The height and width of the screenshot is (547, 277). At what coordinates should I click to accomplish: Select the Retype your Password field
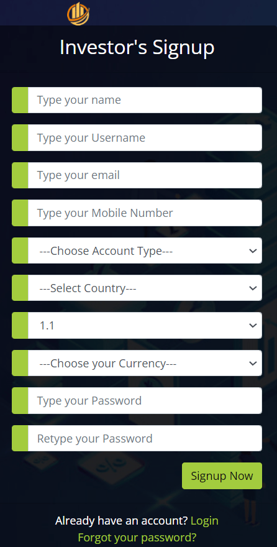[145, 438]
